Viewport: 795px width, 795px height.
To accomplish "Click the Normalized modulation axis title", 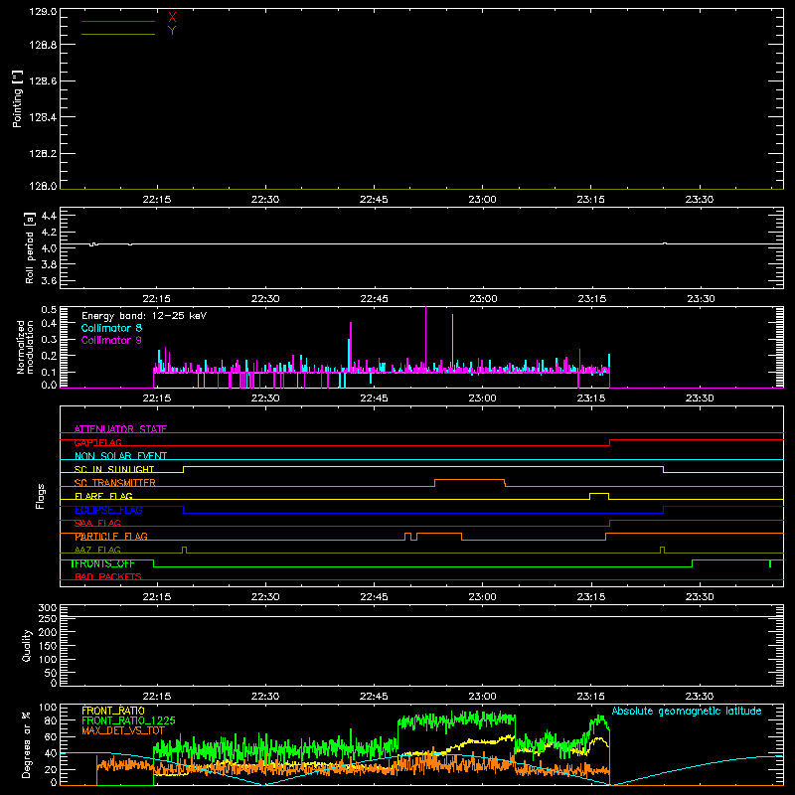I will click(24, 347).
